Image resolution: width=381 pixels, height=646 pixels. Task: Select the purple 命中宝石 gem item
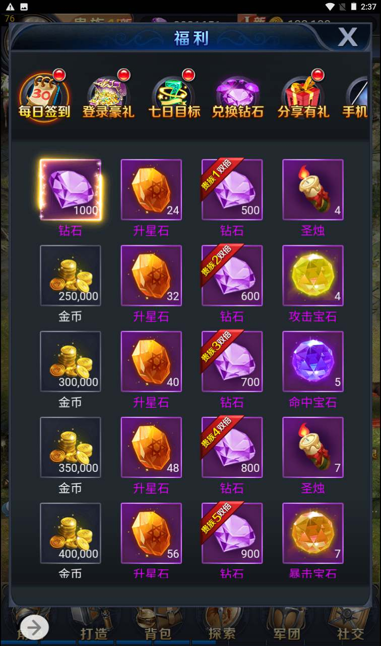(x=313, y=361)
